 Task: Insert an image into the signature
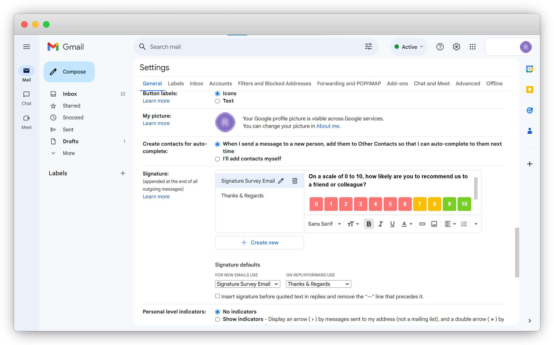[x=434, y=224]
